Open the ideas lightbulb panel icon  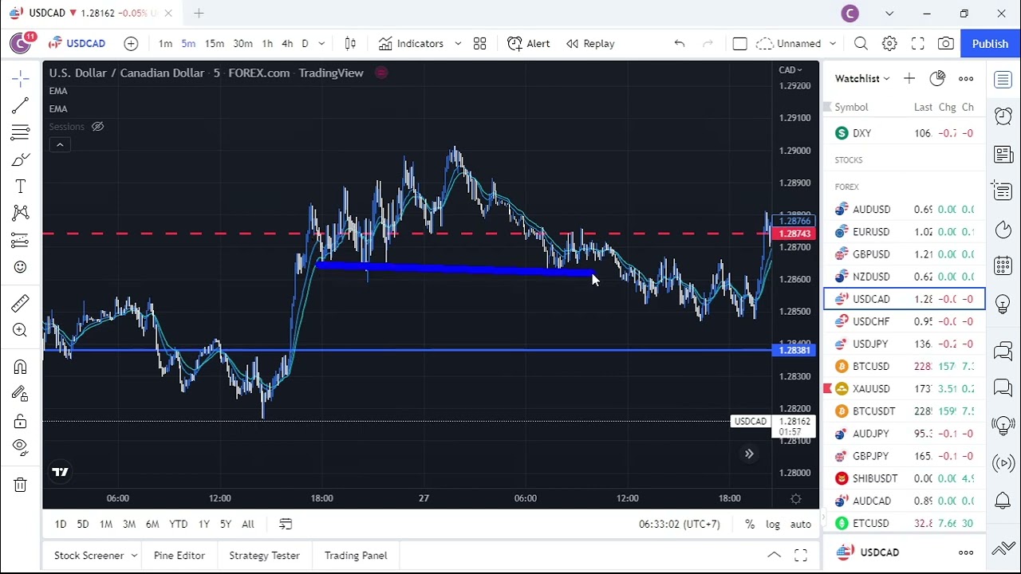(1003, 305)
